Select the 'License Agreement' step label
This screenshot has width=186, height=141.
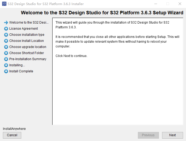23,29
